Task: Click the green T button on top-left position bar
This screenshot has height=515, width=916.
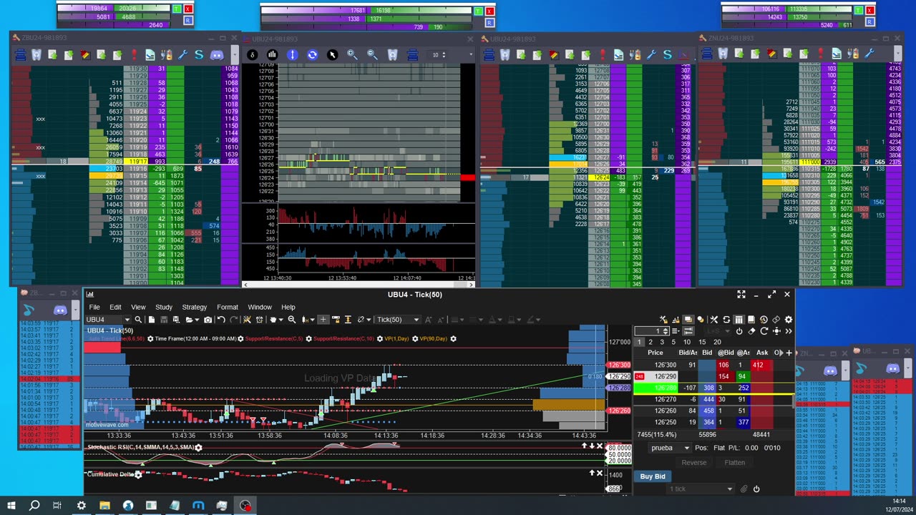Action: pyautogui.click(x=177, y=9)
